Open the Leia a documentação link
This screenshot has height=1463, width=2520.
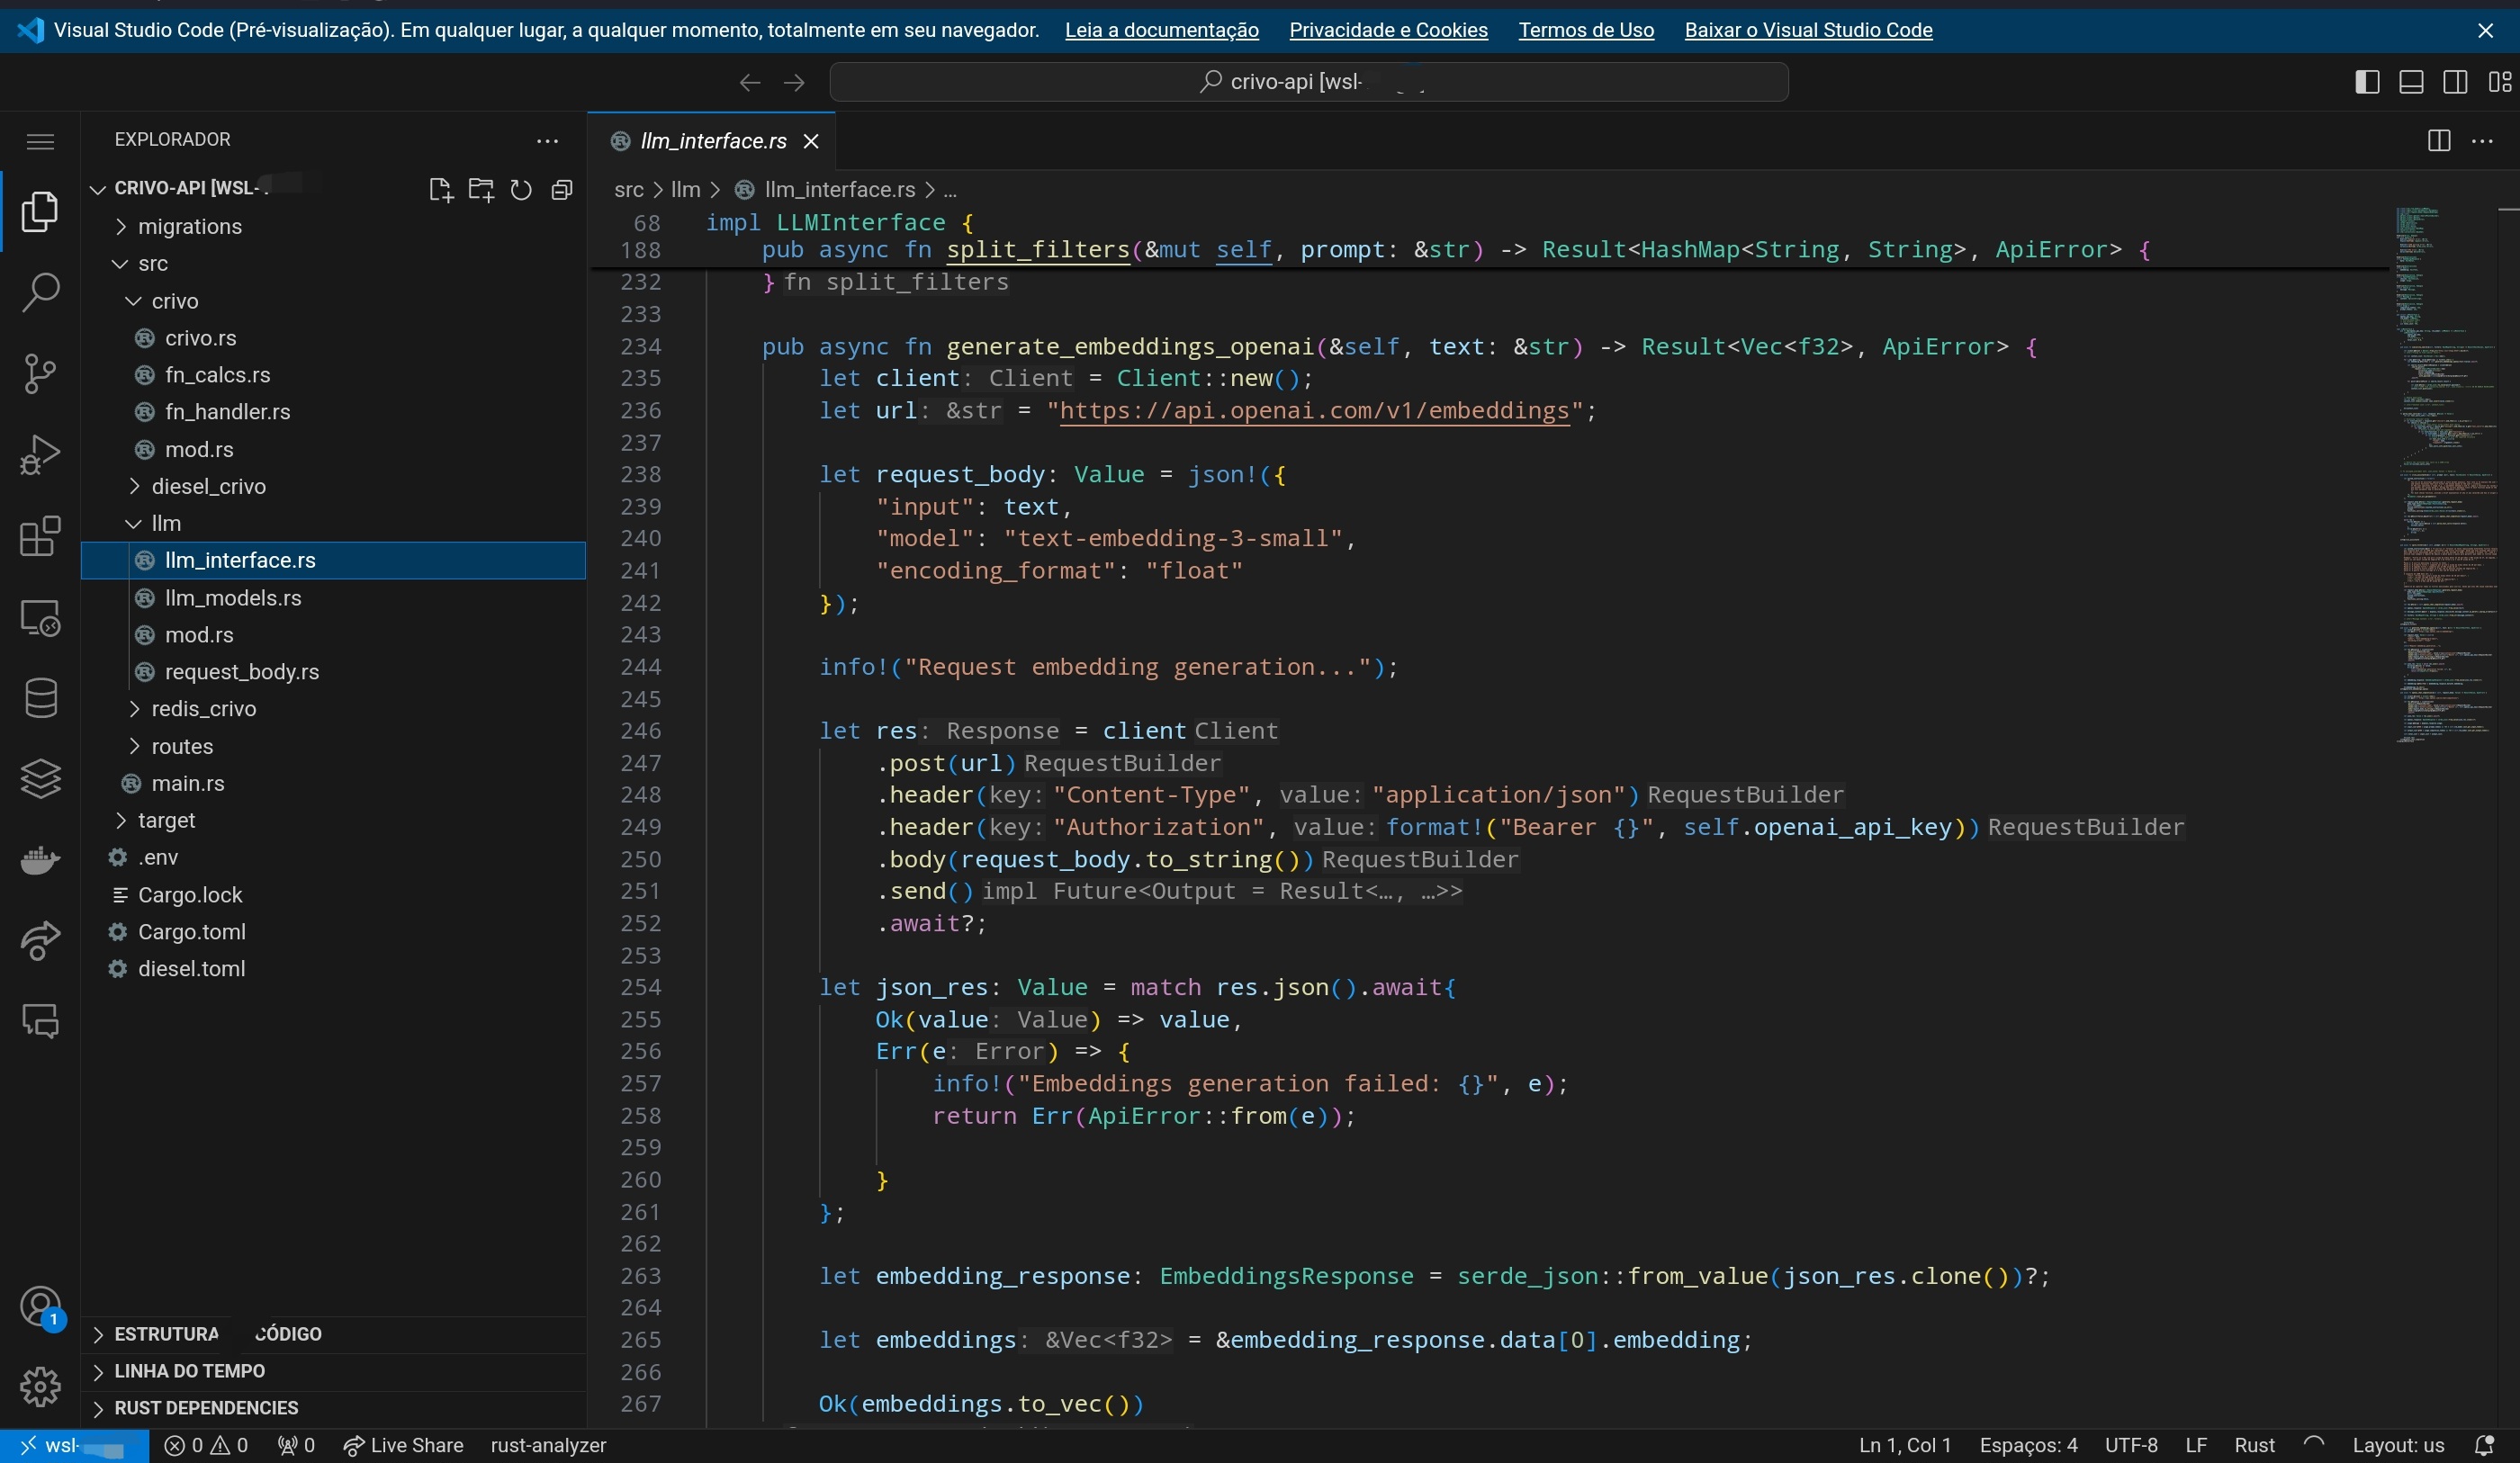[x=1161, y=30]
